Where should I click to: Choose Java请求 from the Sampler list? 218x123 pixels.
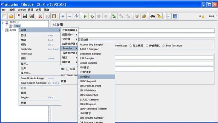[x=96, y=77]
